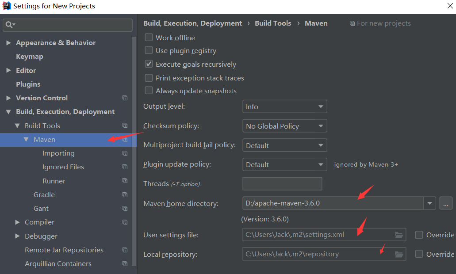This screenshot has height=274, width=456.
Task: Click browse button for Maven home directory
Action: (x=446, y=203)
